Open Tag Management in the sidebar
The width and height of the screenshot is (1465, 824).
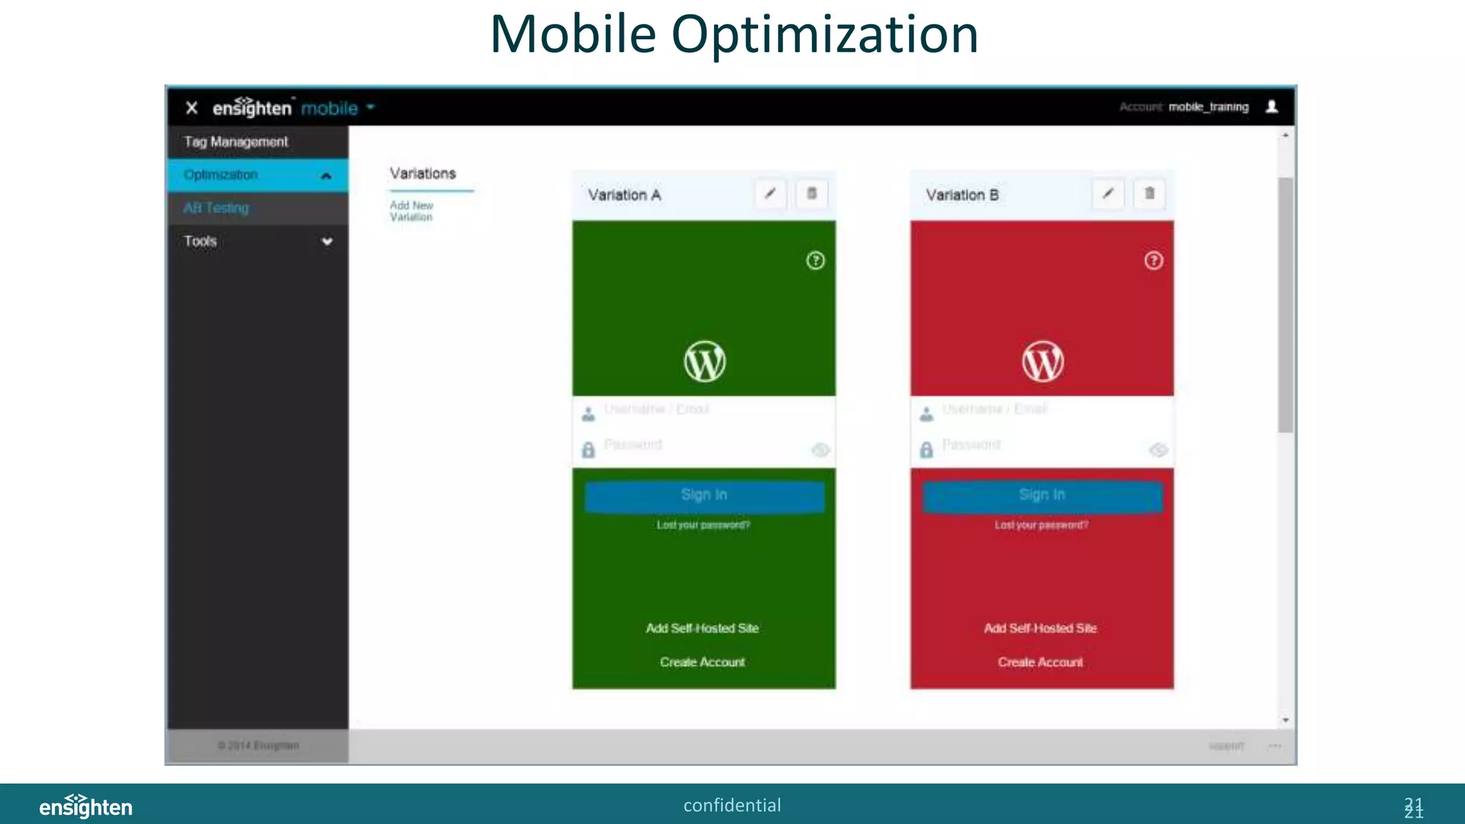258,142
